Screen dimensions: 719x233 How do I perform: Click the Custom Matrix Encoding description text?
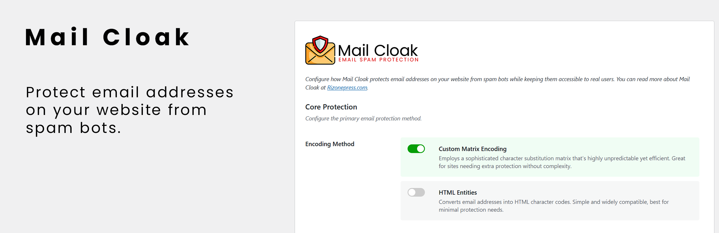coord(562,162)
